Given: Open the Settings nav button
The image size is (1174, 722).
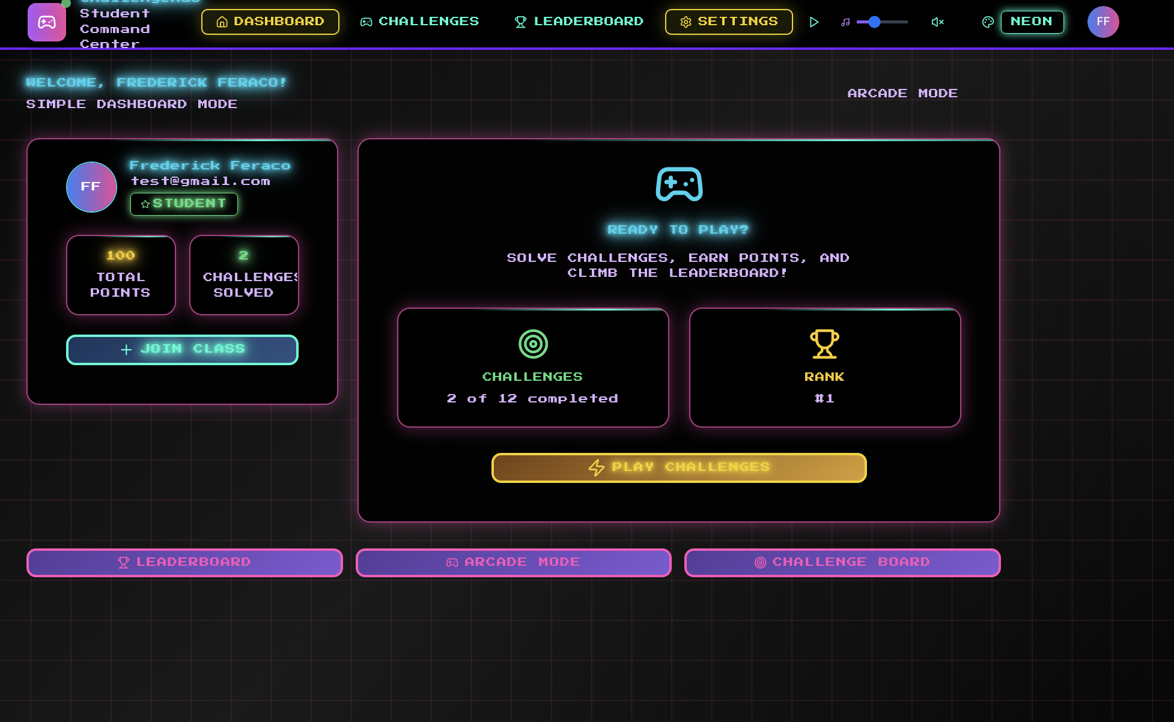Looking at the screenshot, I should (x=729, y=22).
